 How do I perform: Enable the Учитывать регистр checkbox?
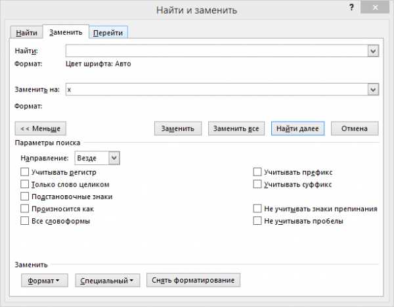pos(25,172)
